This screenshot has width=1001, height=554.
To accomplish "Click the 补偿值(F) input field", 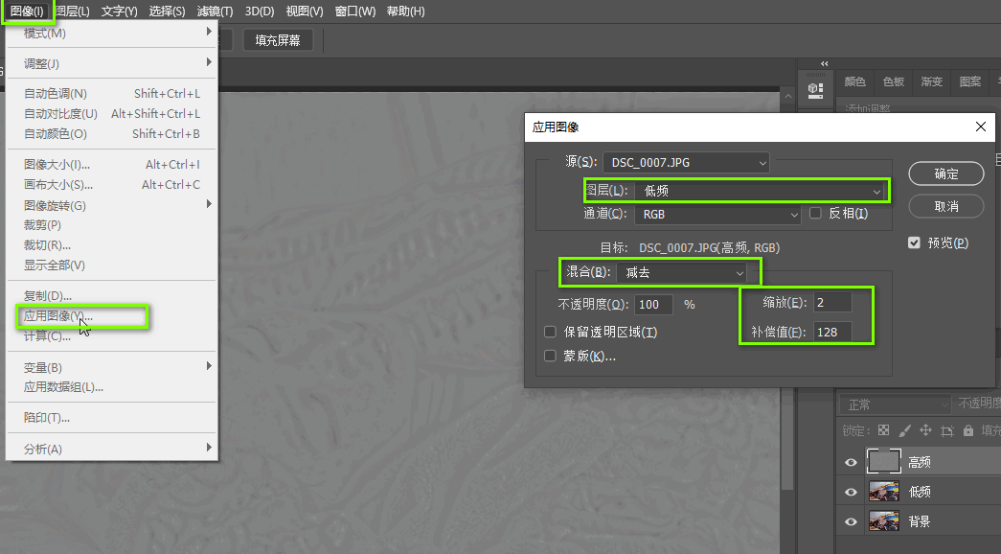I will coord(831,332).
